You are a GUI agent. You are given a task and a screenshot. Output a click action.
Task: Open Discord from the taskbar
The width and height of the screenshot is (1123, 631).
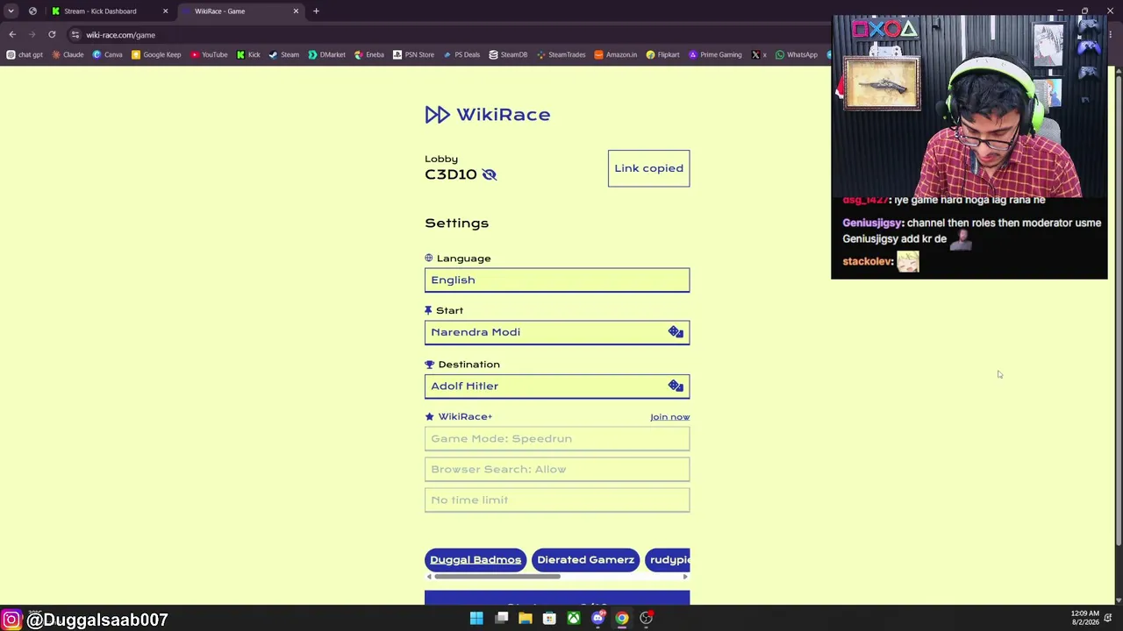597,619
